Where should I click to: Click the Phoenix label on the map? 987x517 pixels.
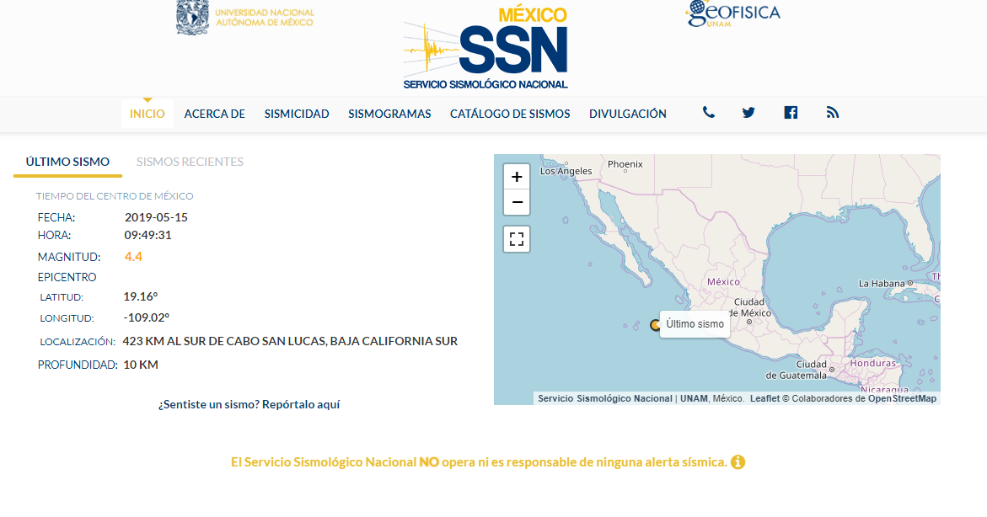(x=625, y=164)
